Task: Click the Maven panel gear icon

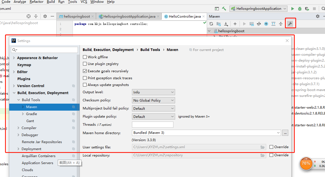Action: 318,16
